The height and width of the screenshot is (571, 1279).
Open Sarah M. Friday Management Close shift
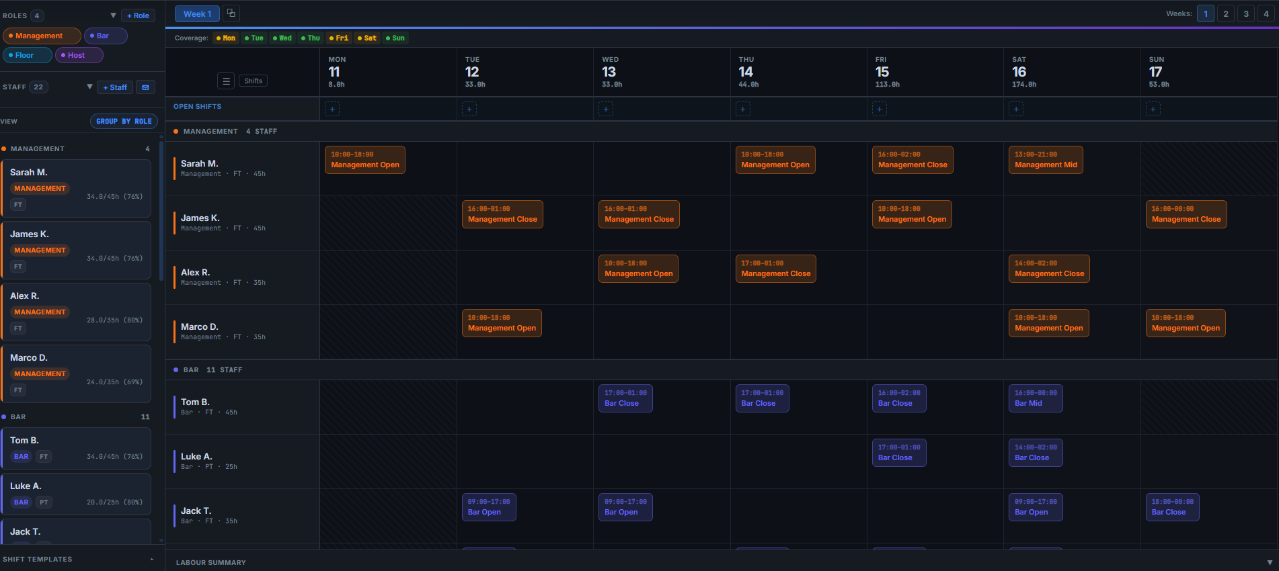(913, 160)
